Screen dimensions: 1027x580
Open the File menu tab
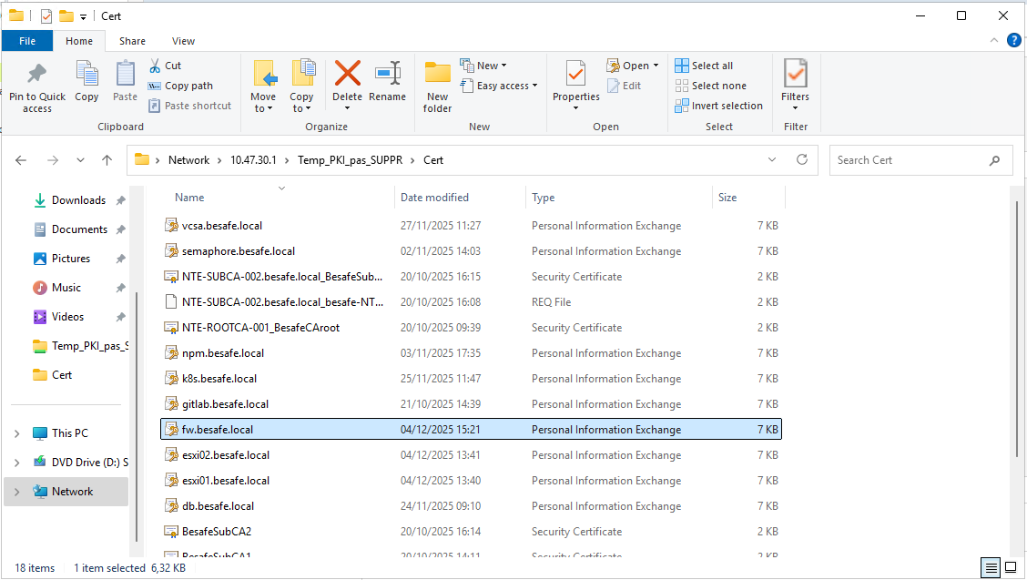[26, 41]
